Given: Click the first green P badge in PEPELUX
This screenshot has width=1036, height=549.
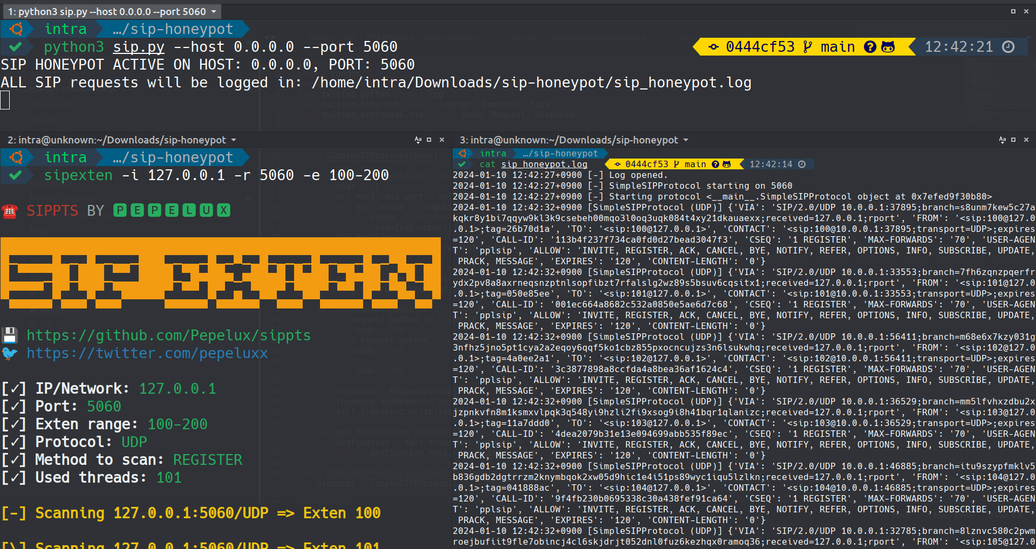Looking at the screenshot, I should click(x=120, y=210).
